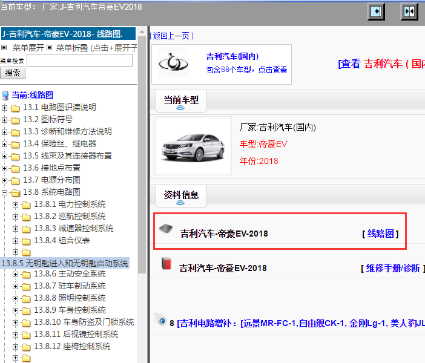The height and width of the screenshot is (363, 425).
Task: Click folder icon for 13.8.4 组合仪表
Action: [26, 241]
